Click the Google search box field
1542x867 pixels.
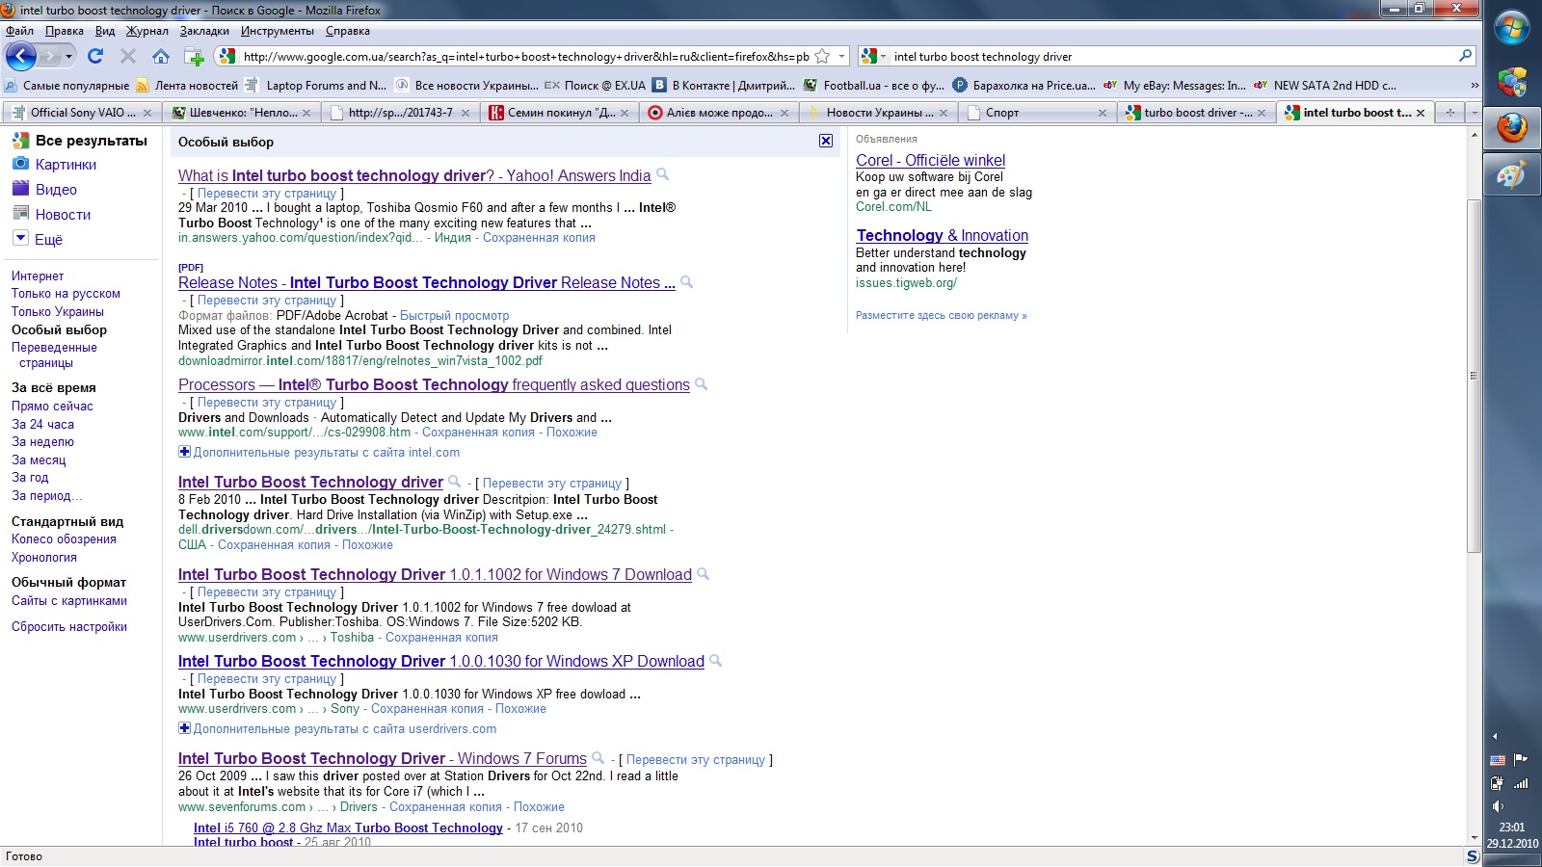click(x=1171, y=56)
